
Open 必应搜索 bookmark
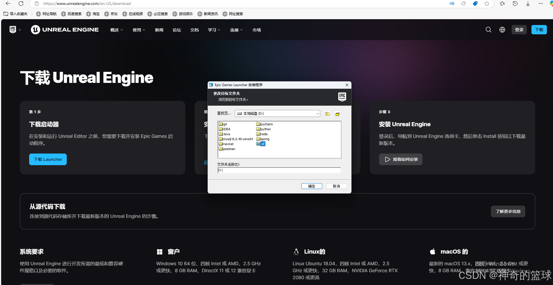click(x=158, y=14)
